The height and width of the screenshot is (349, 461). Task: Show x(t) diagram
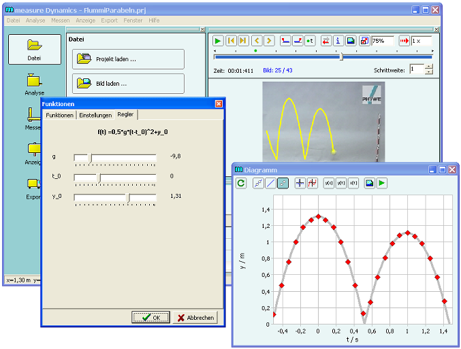353,183
